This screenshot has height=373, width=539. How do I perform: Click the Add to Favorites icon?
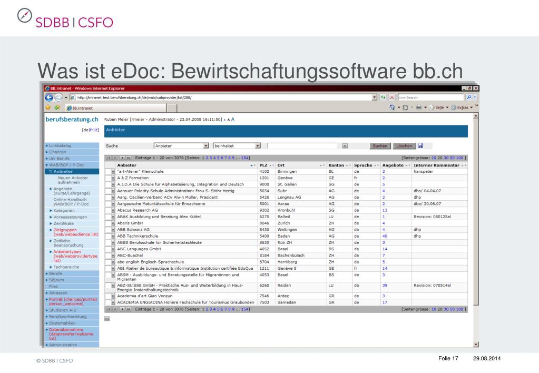57,107
